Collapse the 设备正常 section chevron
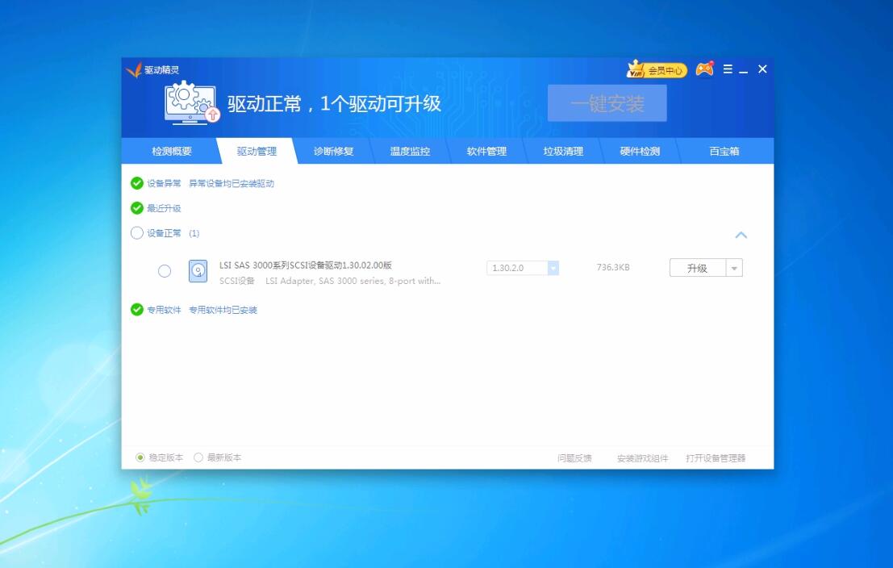 (x=741, y=235)
